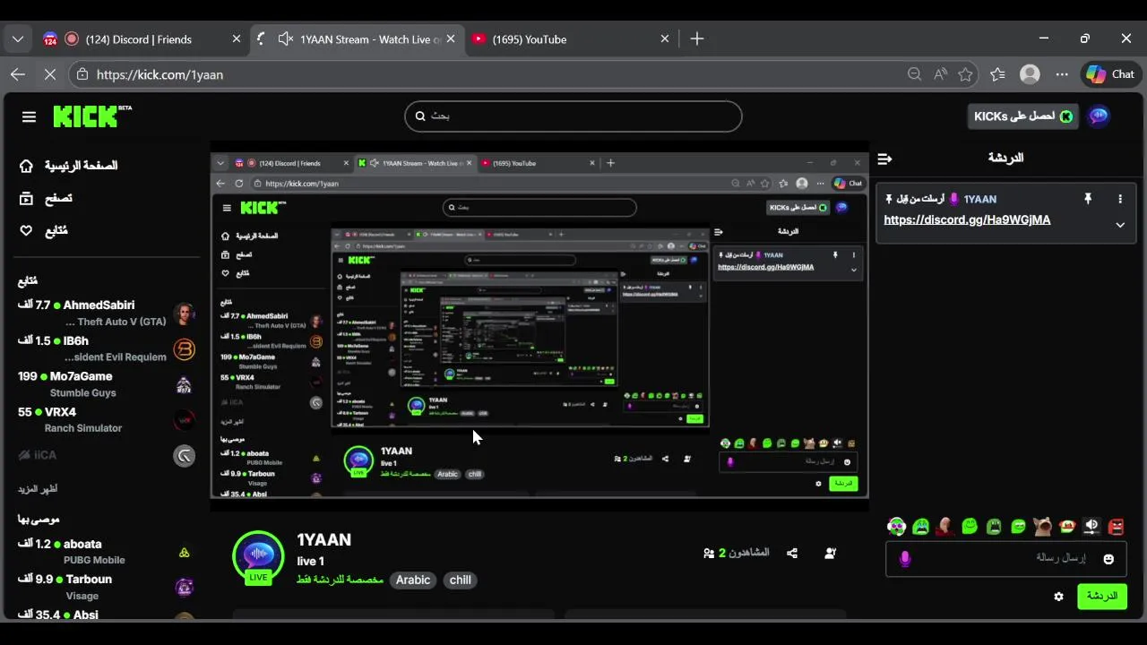Open Copilot Chat
This screenshot has height=645, width=1147.
pyautogui.click(x=1110, y=74)
